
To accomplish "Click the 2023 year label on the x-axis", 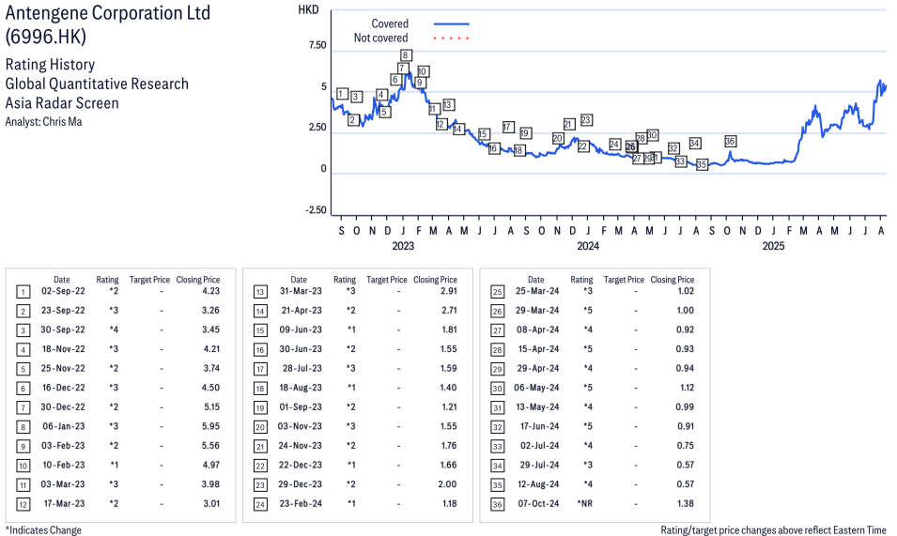I will [x=403, y=246].
